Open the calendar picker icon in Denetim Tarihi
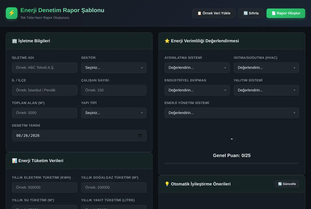 click(x=140, y=136)
